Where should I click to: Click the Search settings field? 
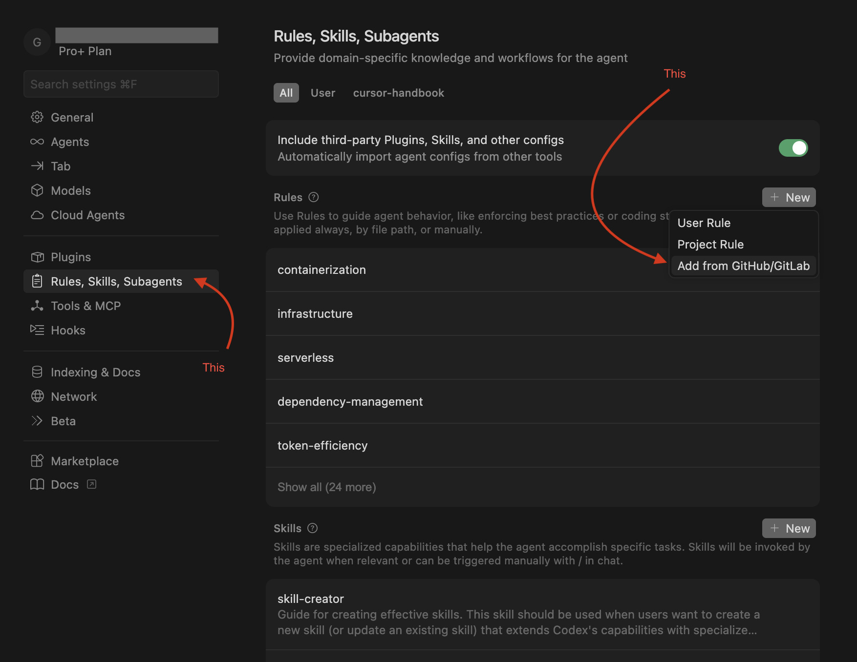tap(121, 84)
